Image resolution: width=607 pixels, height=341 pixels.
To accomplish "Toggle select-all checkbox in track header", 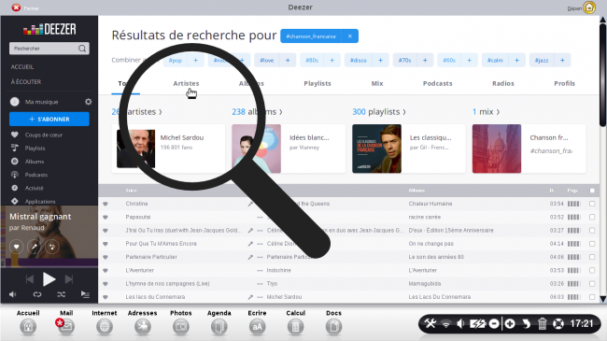I will [x=592, y=191].
